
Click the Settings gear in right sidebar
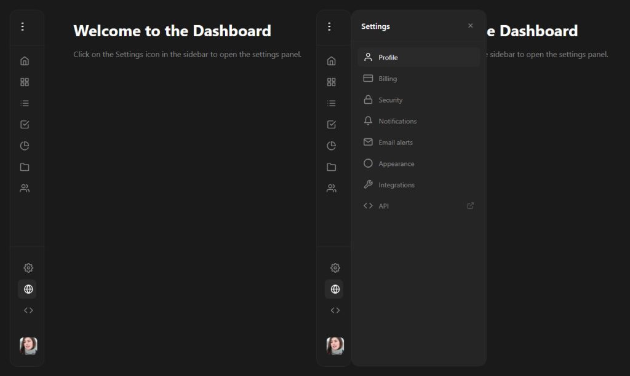[335, 268]
